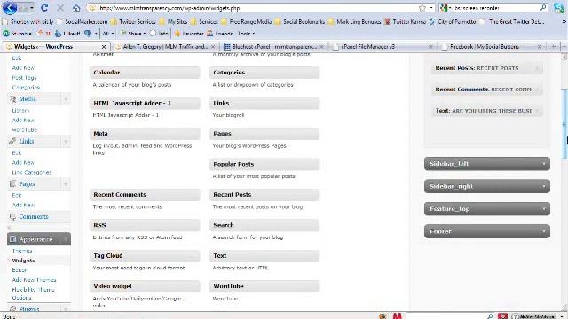Switch to Facebook My Social Buttons tab
The width and height of the screenshot is (568, 319).
[491, 47]
